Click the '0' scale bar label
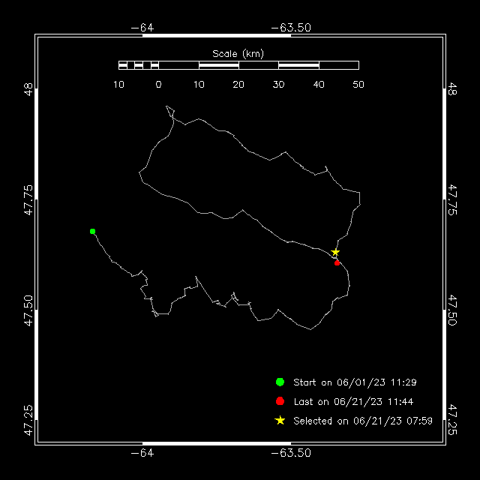This screenshot has height=480, width=480. point(158,85)
